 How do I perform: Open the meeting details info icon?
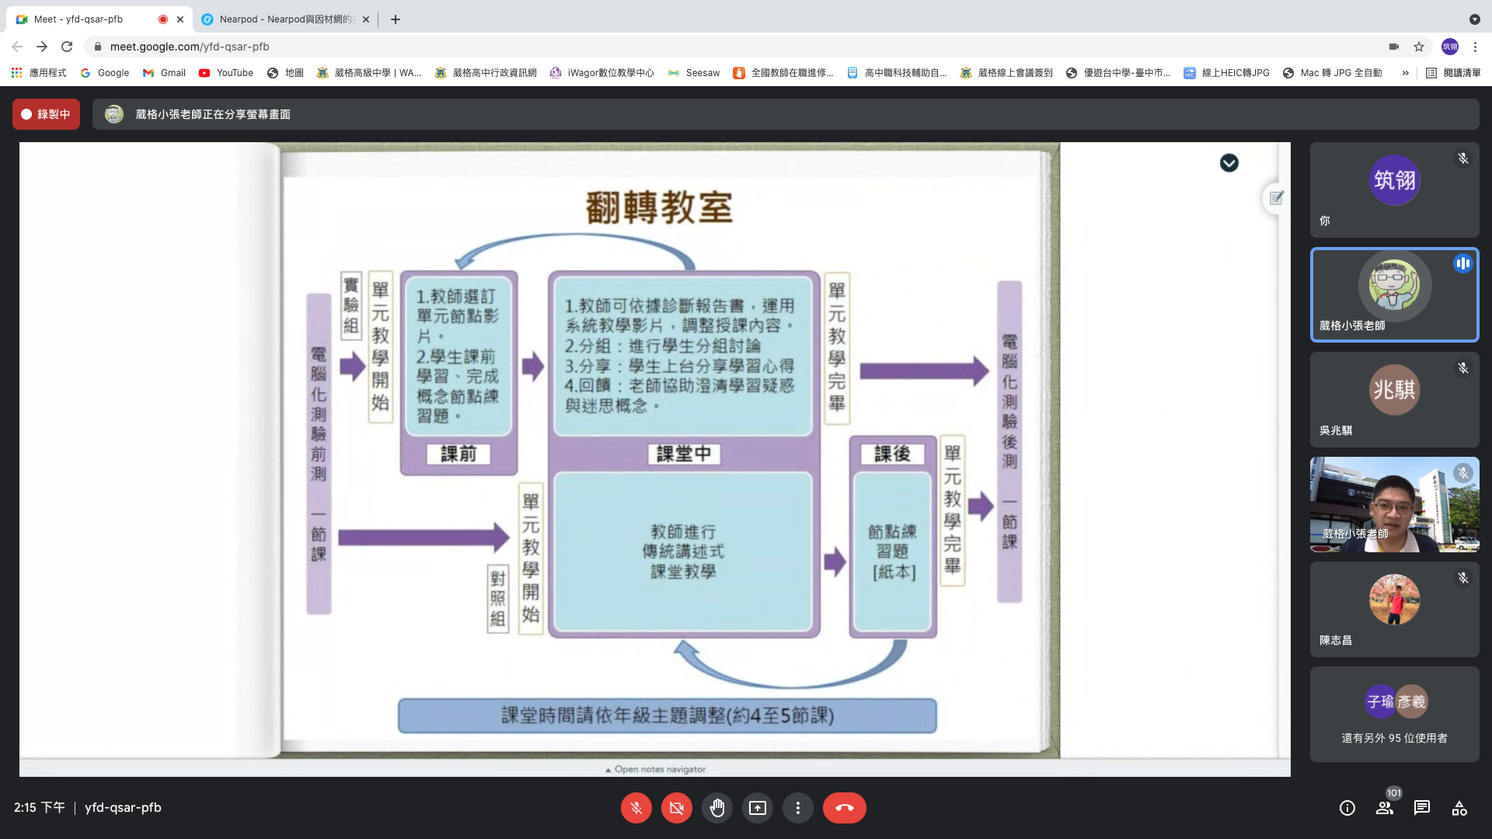pyautogui.click(x=1347, y=808)
